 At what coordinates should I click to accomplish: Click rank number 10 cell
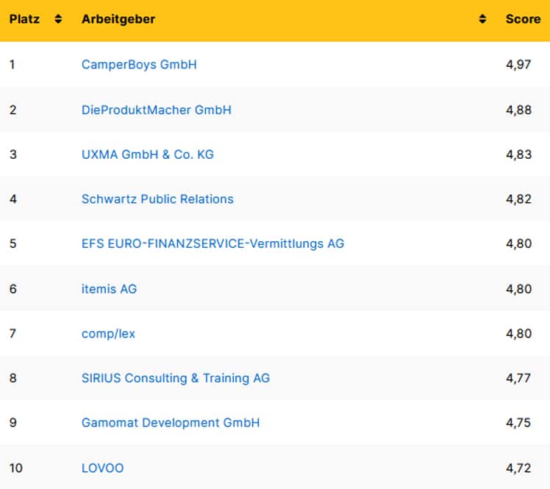15,468
